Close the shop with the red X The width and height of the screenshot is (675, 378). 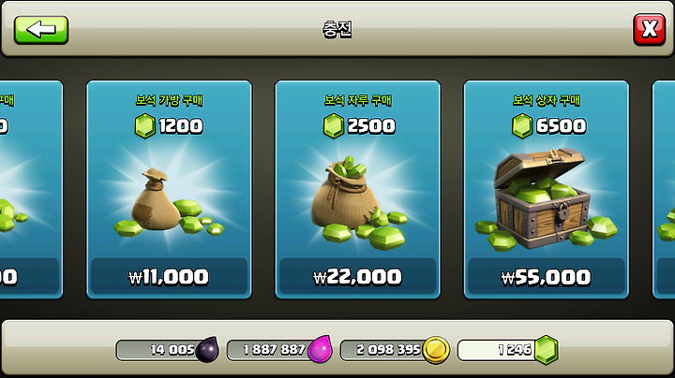[649, 29]
